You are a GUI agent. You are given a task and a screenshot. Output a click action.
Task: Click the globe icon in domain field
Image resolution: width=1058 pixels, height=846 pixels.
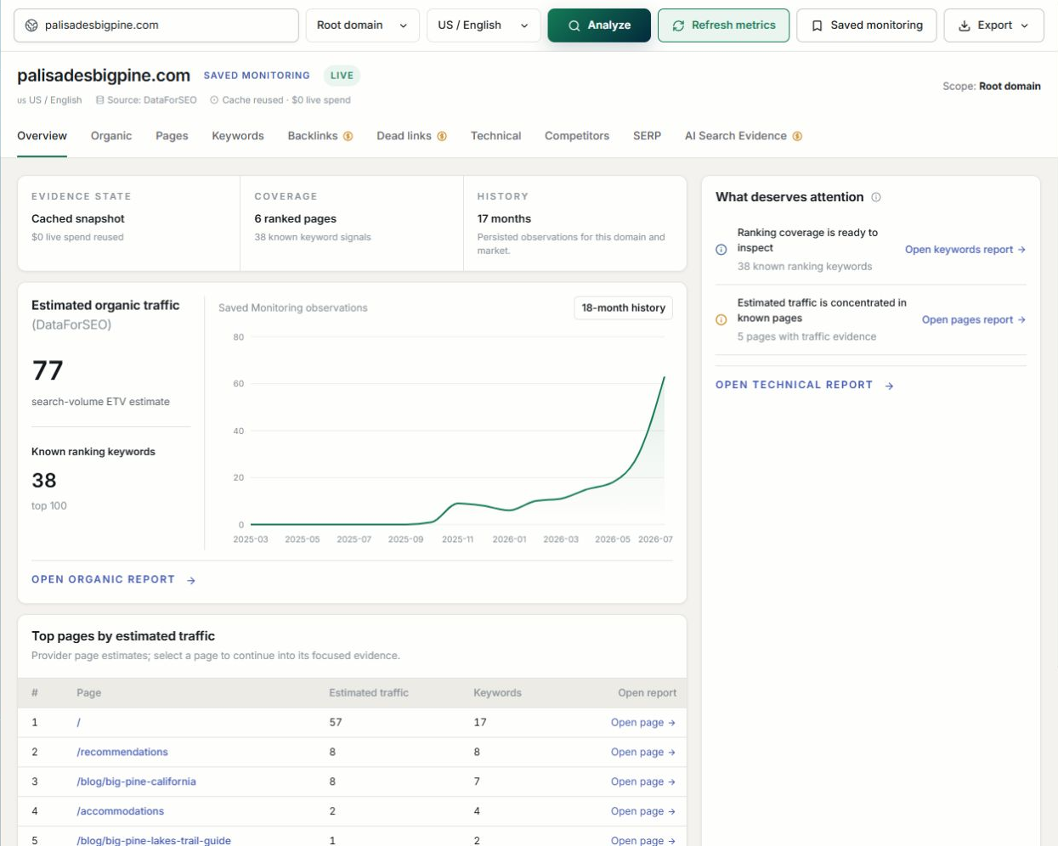[x=31, y=25]
